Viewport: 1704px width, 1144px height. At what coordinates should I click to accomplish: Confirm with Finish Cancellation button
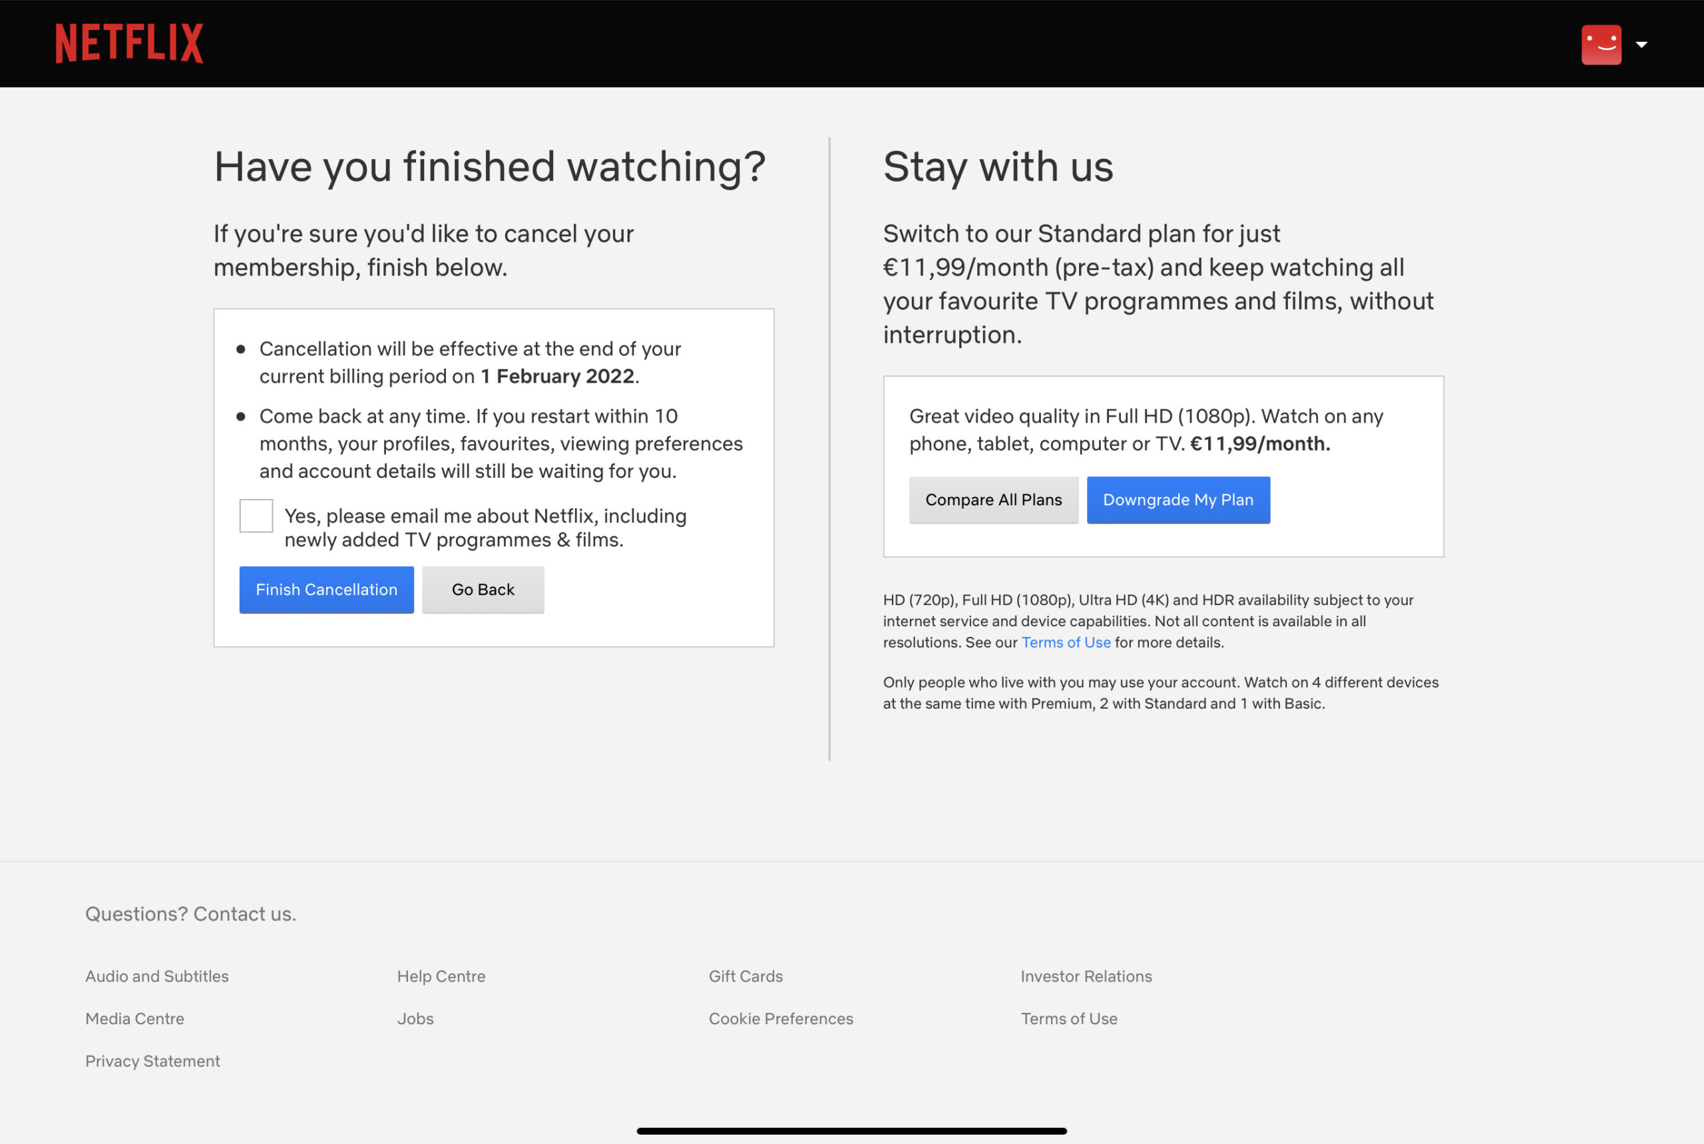pyautogui.click(x=326, y=590)
